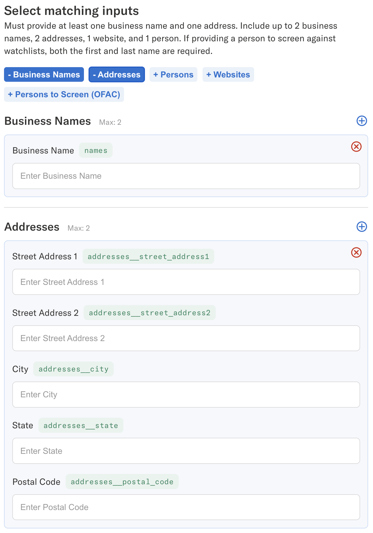Remove the Business Name entry with red X
The image size is (373, 533).
[356, 147]
